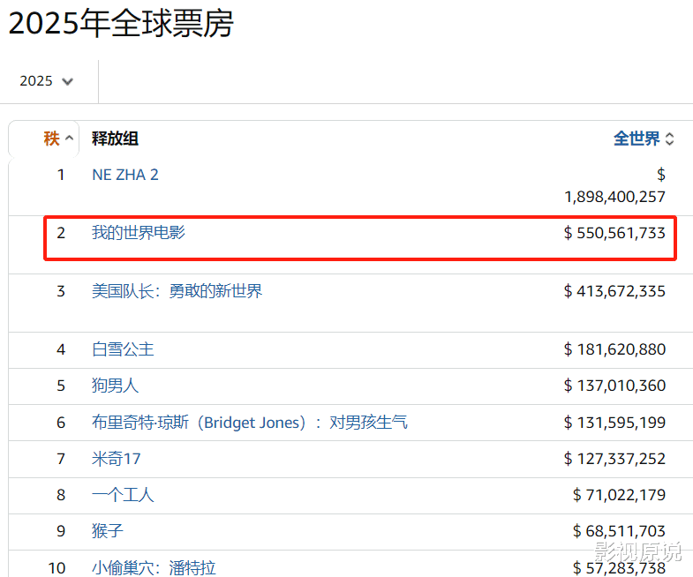Open the 小偷巢穴：潘特拉 link
The height and width of the screenshot is (577, 693).
coord(154,567)
